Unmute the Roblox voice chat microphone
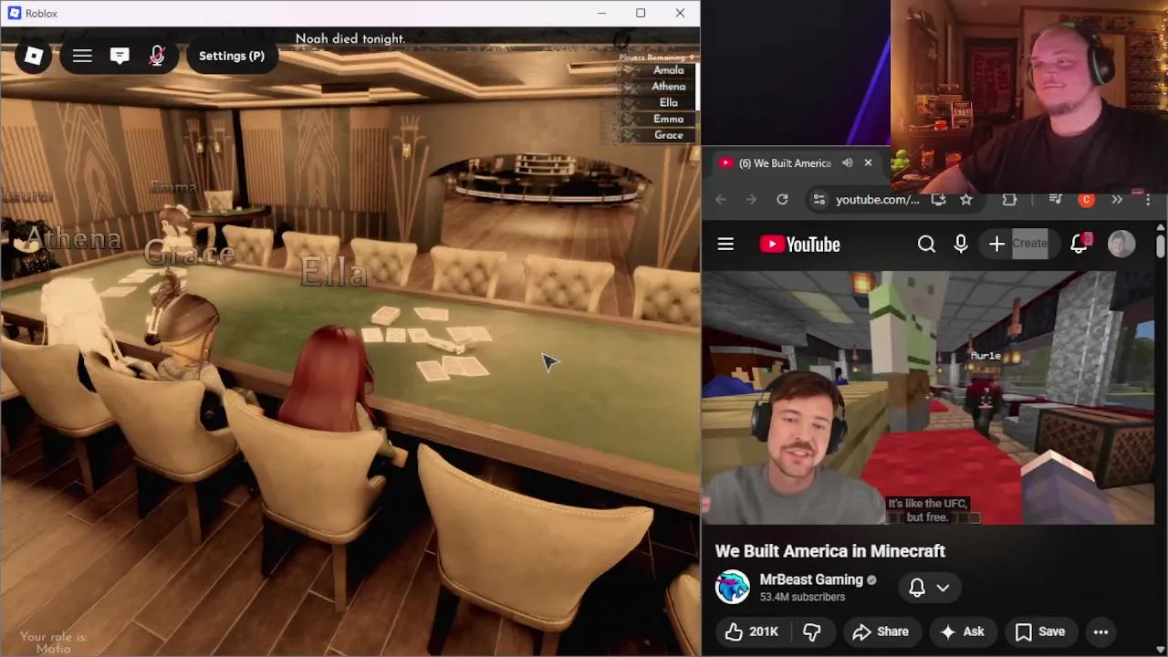This screenshot has height=657, width=1168. [x=157, y=56]
